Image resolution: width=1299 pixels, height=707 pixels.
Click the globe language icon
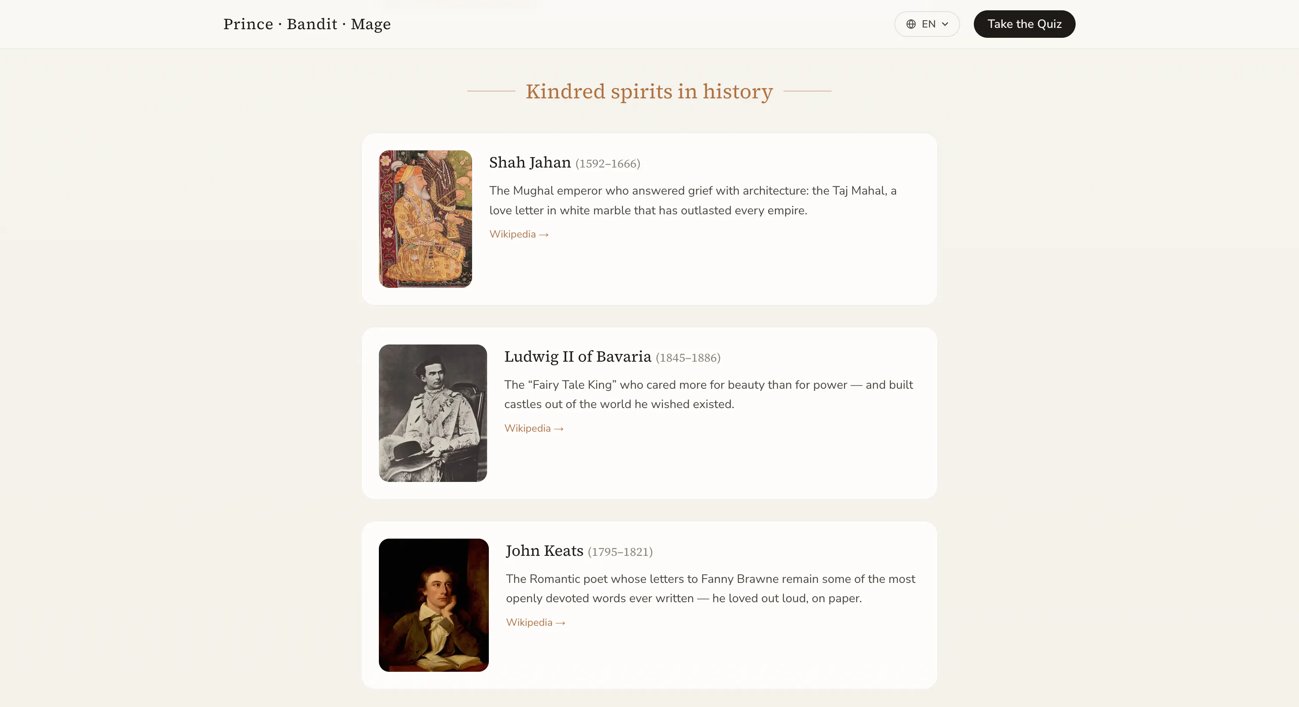tap(911, 24)
